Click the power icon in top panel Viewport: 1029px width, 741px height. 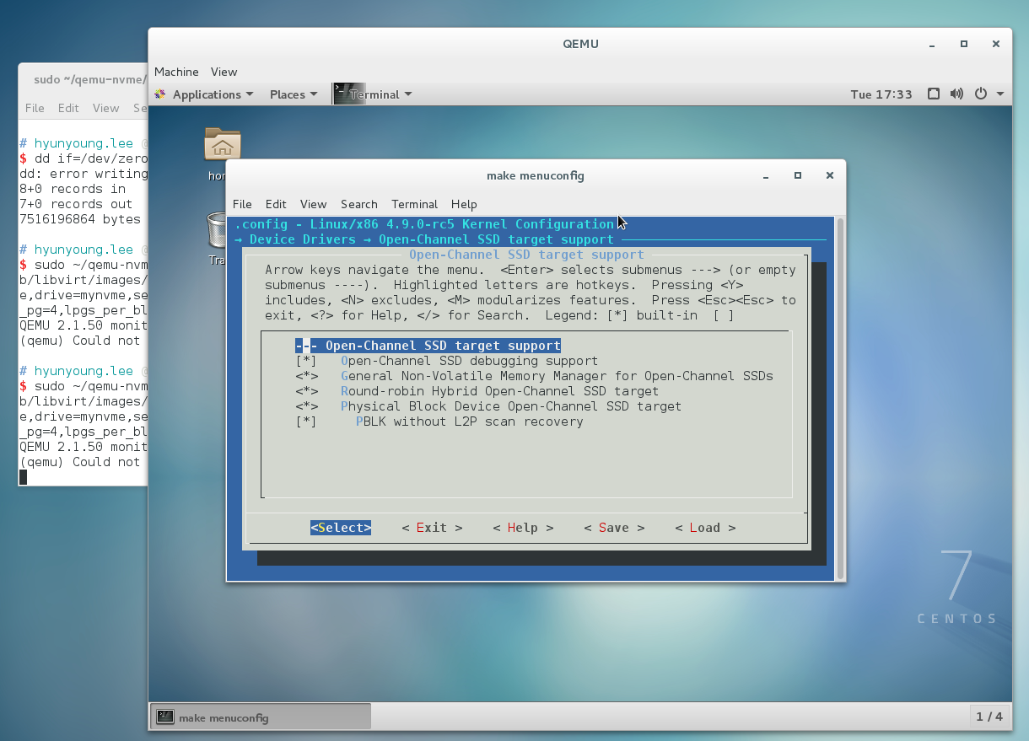click(x=980, y=94)
